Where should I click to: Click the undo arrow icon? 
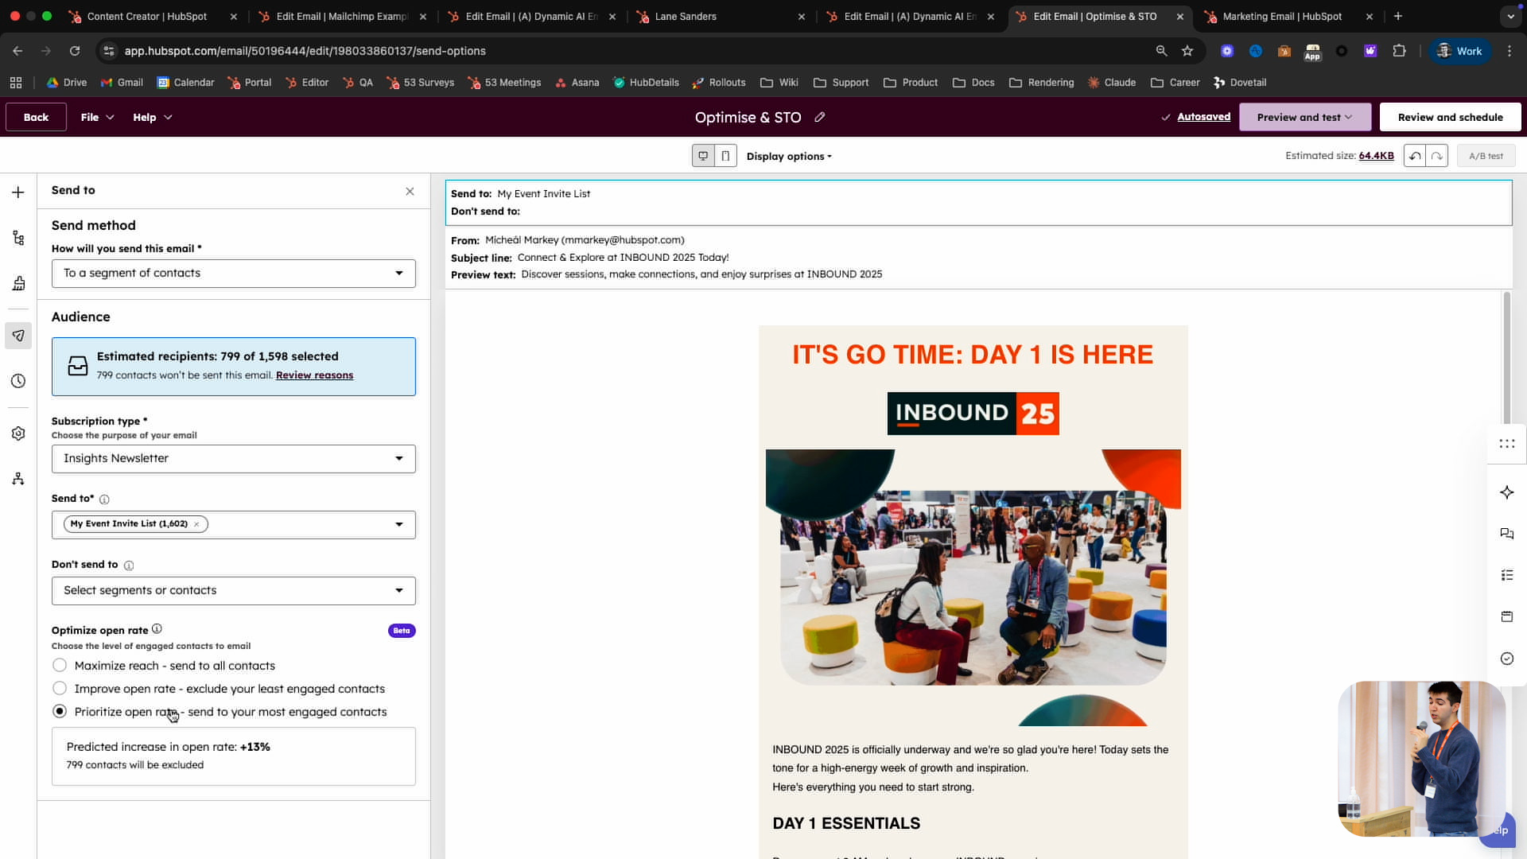tap(1415, 156)
